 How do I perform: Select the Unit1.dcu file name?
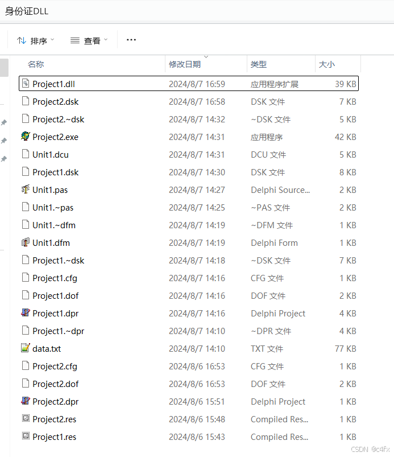tap(51, 154)
